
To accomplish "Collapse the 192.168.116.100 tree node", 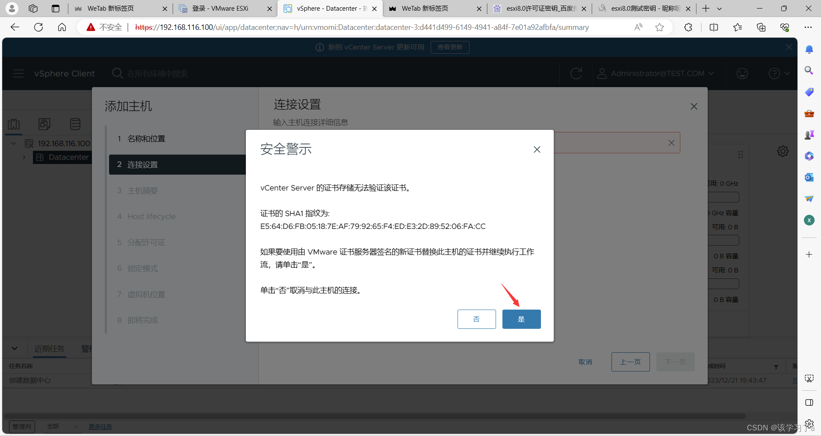I will [x=14, y=143].
